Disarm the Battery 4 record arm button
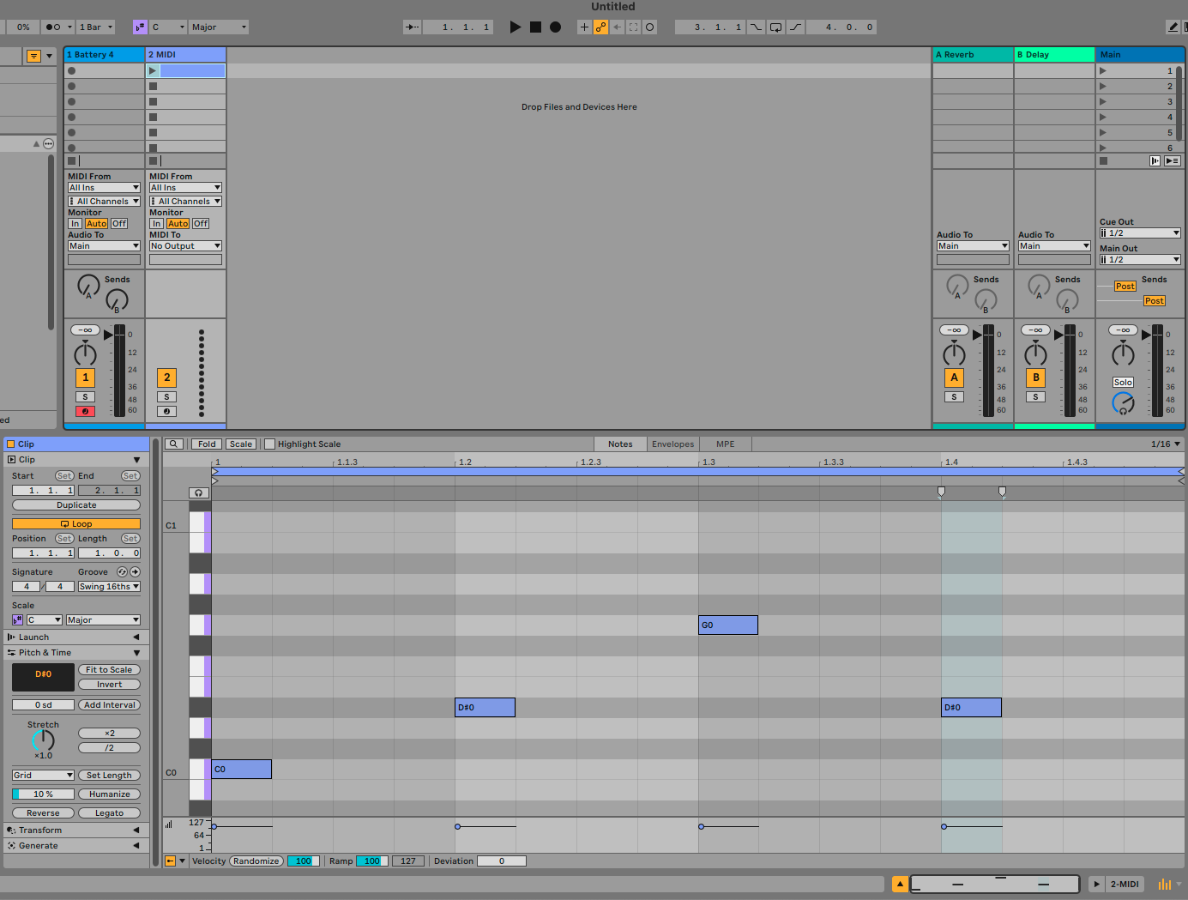Image resolution: width=1188 pixels, height=900 pixels. pyautogui.click(x=85, y=412)
